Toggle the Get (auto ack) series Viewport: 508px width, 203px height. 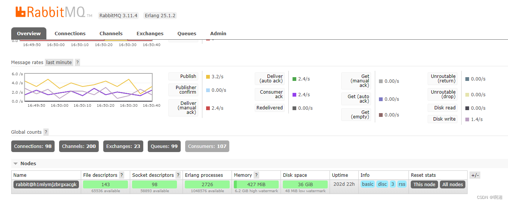coord(356,99)
